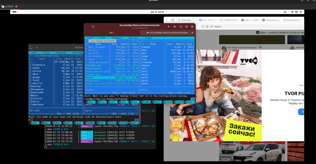Viewport: 316px width, 164px height.
Task: Open the power menu icon in top bar
Action: pyautogui.click(x=300, y=12)
